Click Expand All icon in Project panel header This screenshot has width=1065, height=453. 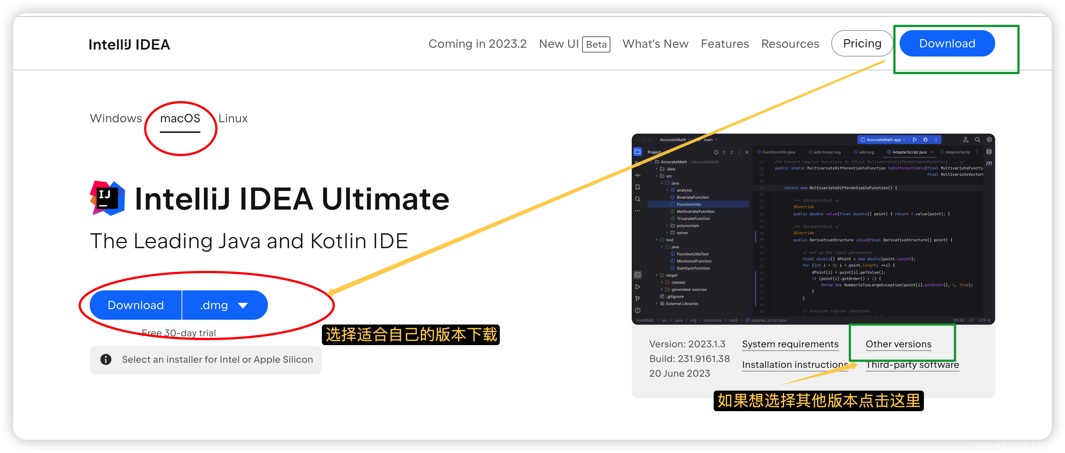click(724, 152)
